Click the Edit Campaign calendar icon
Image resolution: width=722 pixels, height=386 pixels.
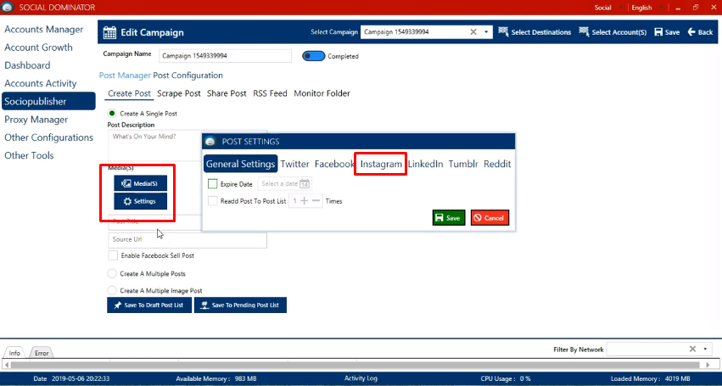109,32
